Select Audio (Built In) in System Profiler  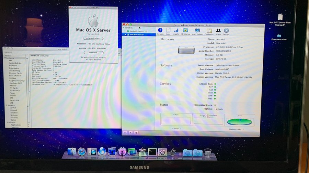point(15,63)
